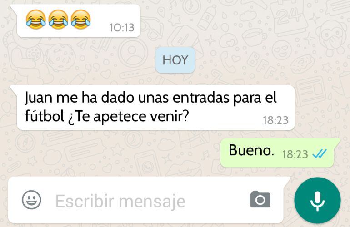Viewport: 350px width, 227px height.
Task: Select the middle laughing-crying emoji
Action: click(x=58, y=20)
